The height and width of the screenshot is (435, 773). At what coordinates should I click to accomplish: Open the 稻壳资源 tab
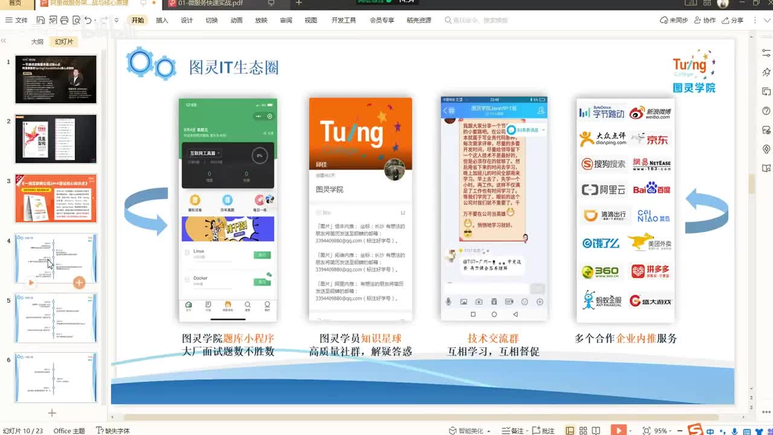point(419,20)
